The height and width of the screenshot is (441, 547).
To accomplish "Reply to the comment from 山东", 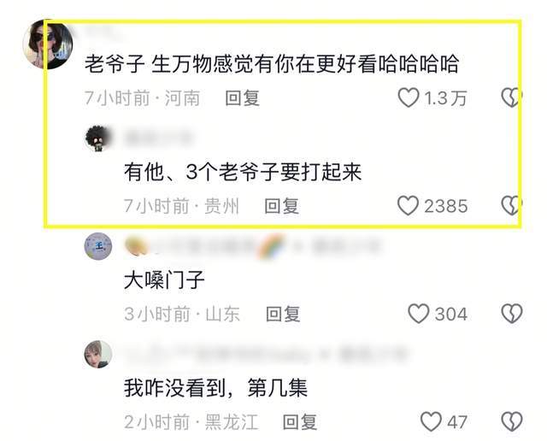I will 283,314.
